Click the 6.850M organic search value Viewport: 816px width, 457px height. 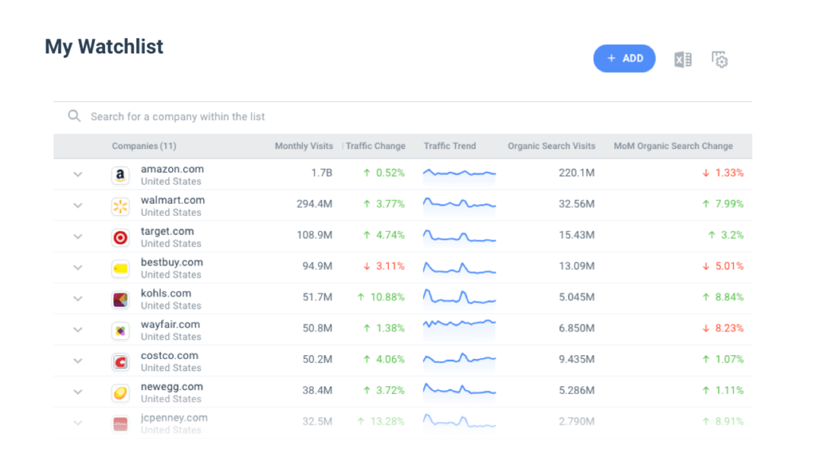577,329
